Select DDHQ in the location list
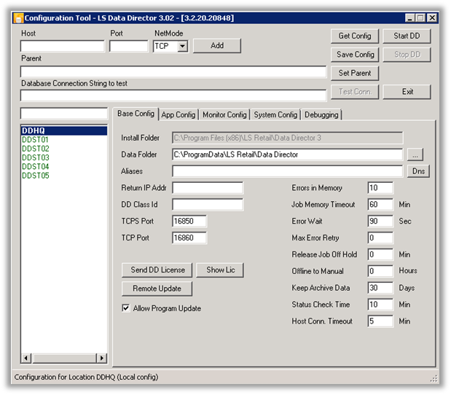Image resolution: width=451 pixels, height=395 pixels. click(x=34, y=130)
